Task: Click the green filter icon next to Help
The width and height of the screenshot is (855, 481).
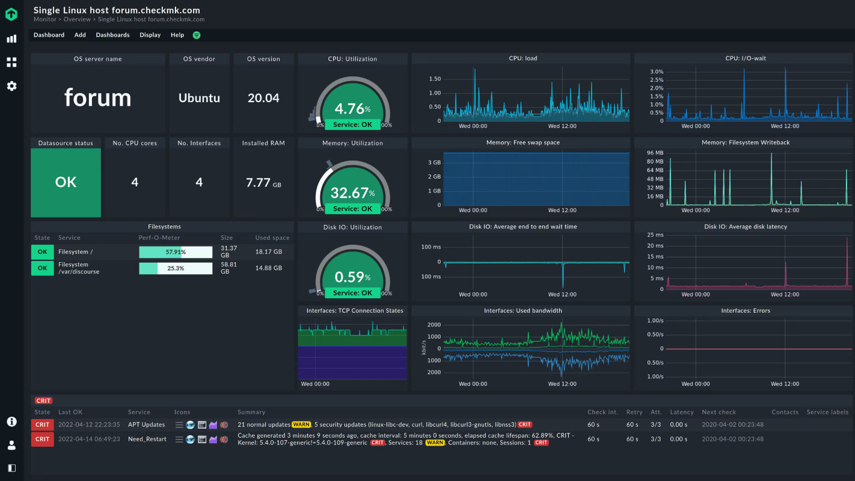Action: pyautogui.click(x=196, y=35)
